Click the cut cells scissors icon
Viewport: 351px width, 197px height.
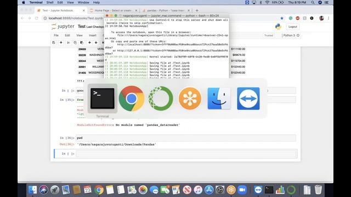[69, 43]
